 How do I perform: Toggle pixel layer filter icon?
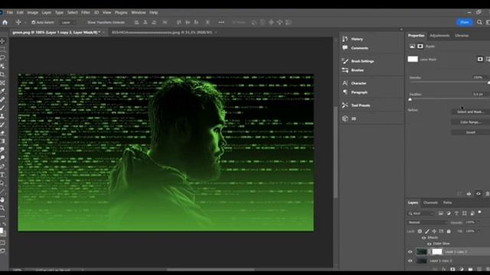point(441,213)
